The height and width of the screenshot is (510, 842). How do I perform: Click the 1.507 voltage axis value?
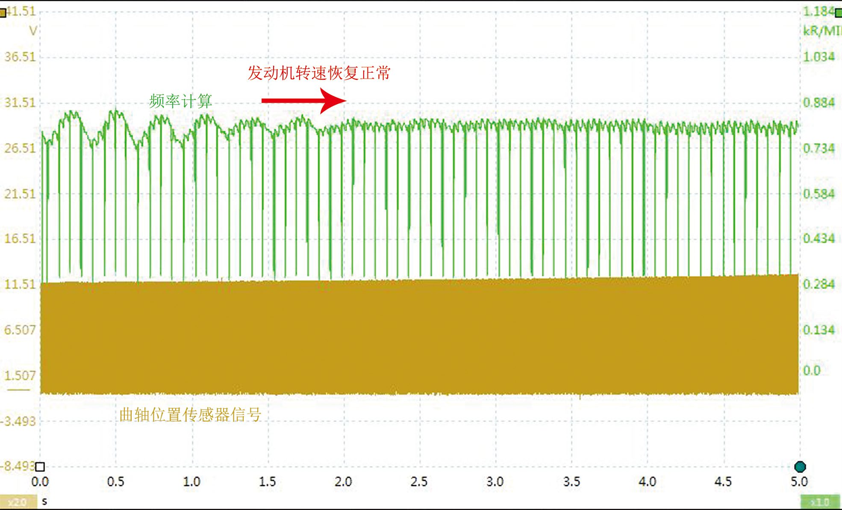tap(20, 376)
